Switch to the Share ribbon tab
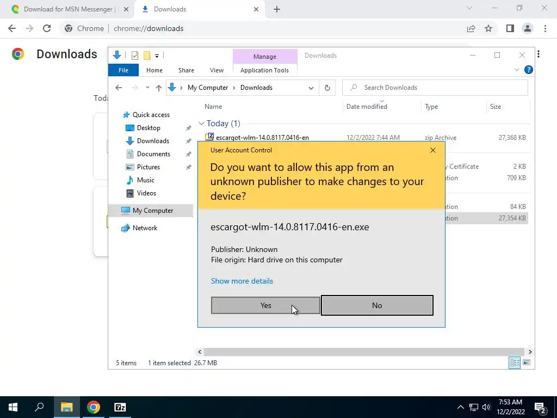The height and width of the screenshot is (418, 557). coord(186,70)
